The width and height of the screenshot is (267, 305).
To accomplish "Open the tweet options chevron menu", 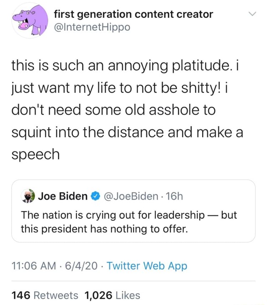I will click(252, 15).
